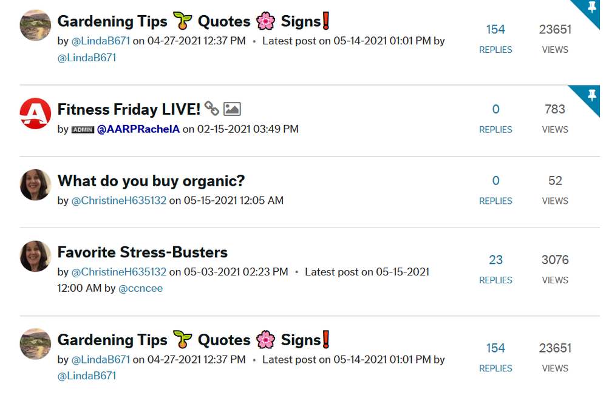Screen dimensions: 606x395
Task: Open the "Favorite Stress-Busters" thread
Action: (142, 252)
